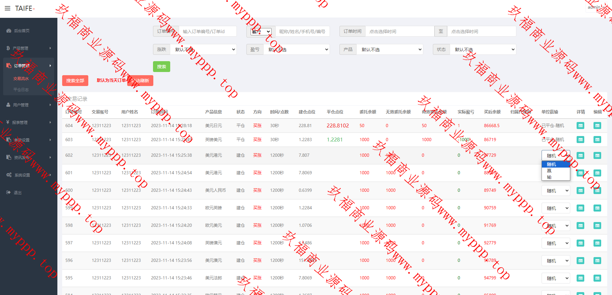Open details icon for order 597
Viewport: 612px width, 295px height.
coord(580,243)
